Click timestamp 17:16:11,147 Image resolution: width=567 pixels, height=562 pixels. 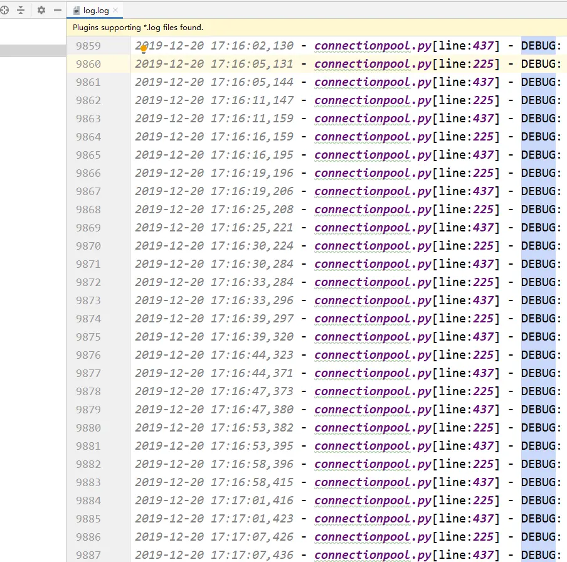point(252,100)
